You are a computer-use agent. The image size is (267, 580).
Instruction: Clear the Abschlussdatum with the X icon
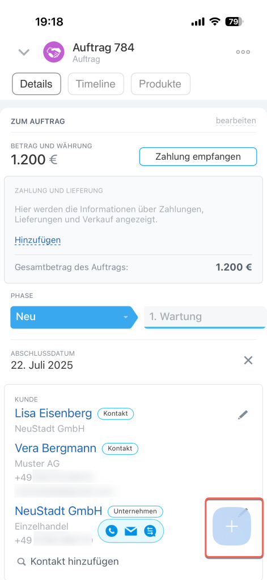coord(248,360)
